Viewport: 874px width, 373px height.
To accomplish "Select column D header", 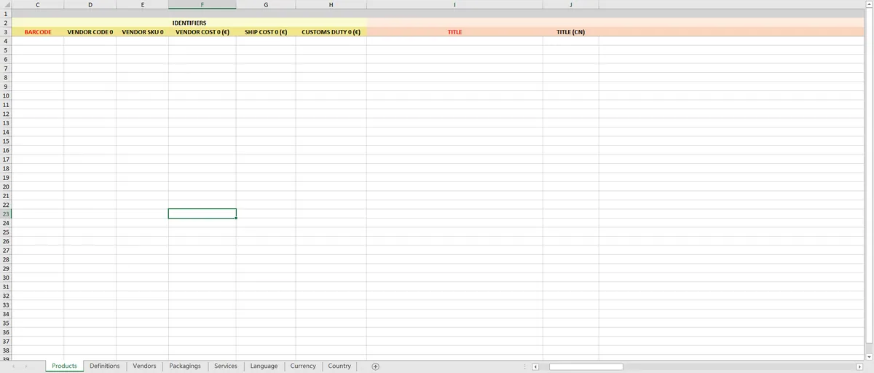I will [90, 4].
